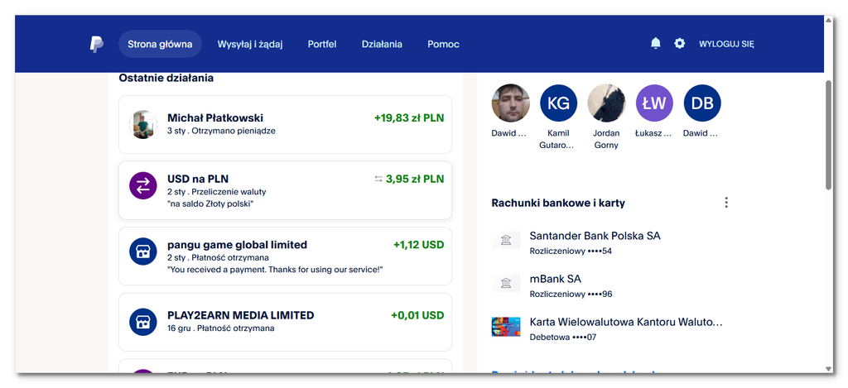
Task: Open the settings gear icon
Action: pos(679,44)
